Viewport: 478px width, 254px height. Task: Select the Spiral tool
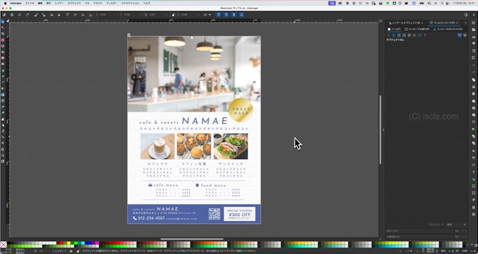pos(3,64)
